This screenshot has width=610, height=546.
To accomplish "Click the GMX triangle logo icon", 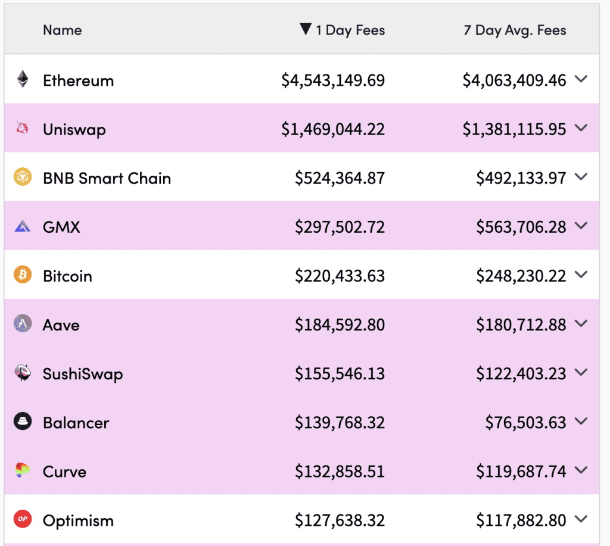I will pos(23,226).
